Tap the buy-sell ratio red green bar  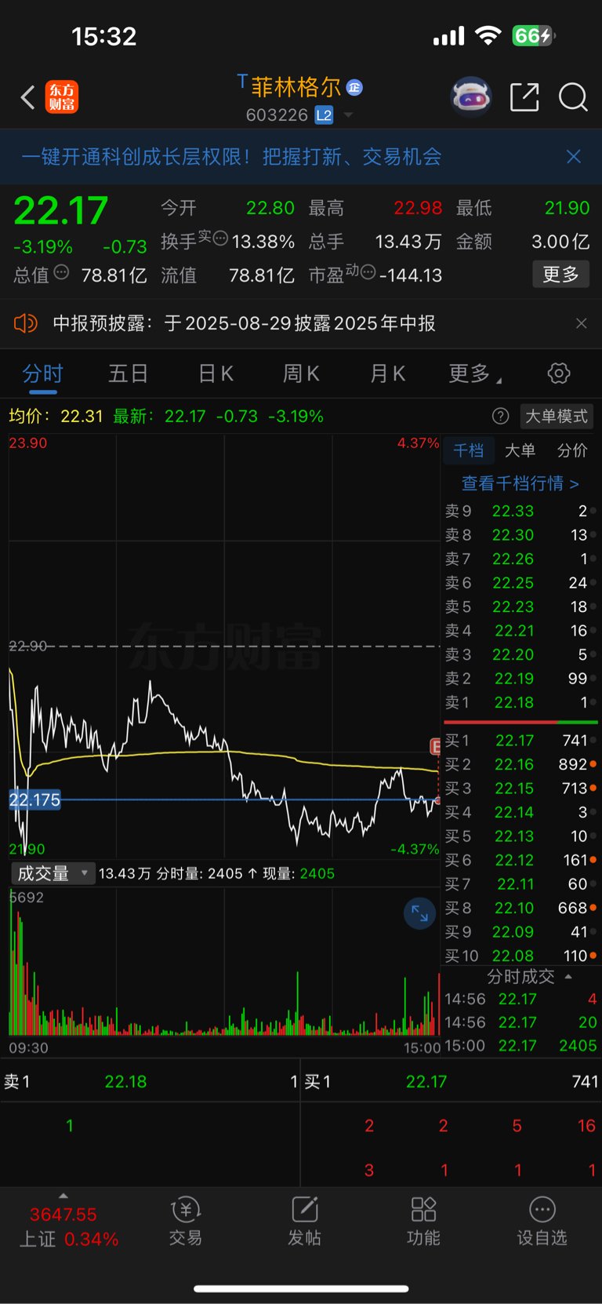[x=520, y=722]
